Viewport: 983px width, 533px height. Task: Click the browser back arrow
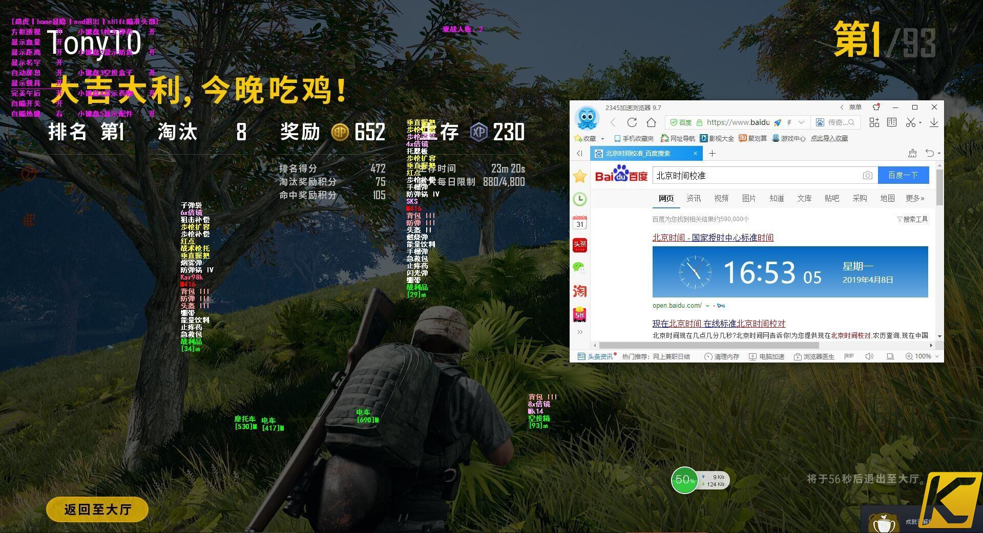tap(613, 122)
